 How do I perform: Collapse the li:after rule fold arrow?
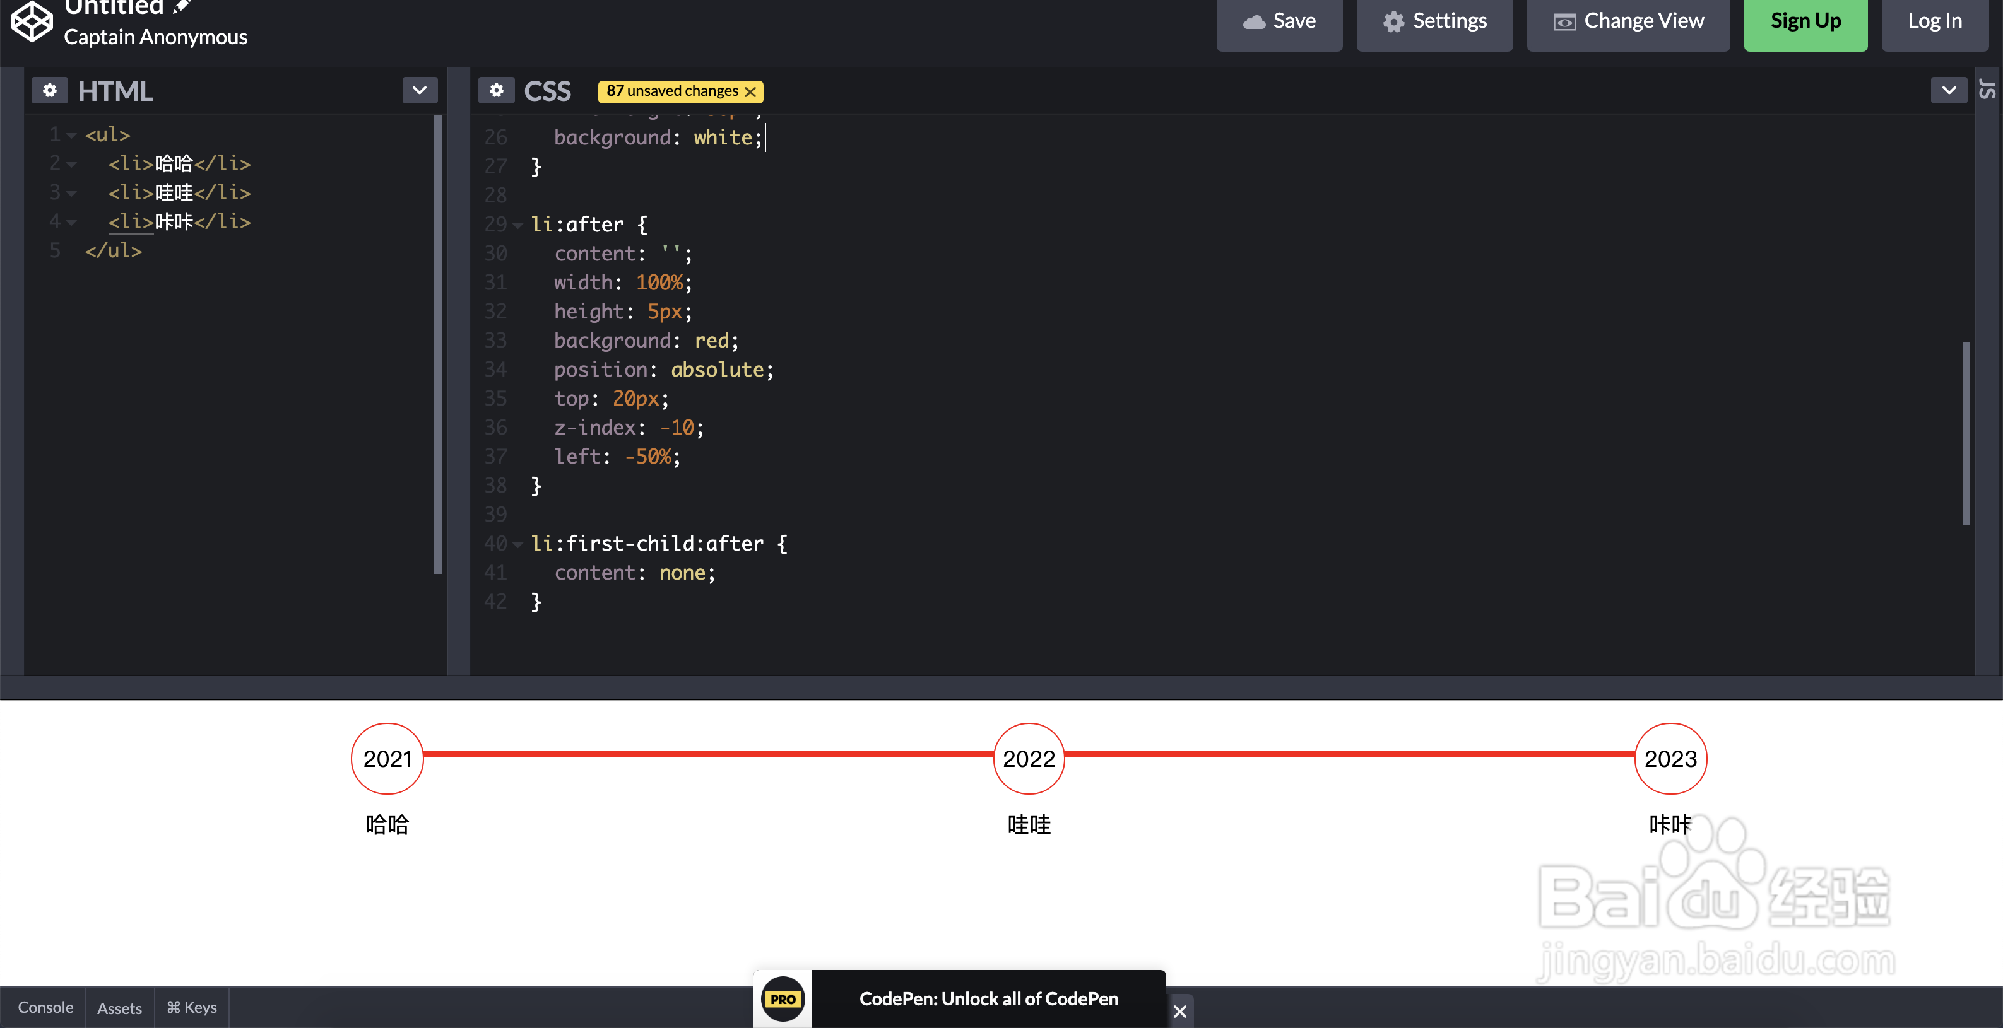tap(518, 225)
